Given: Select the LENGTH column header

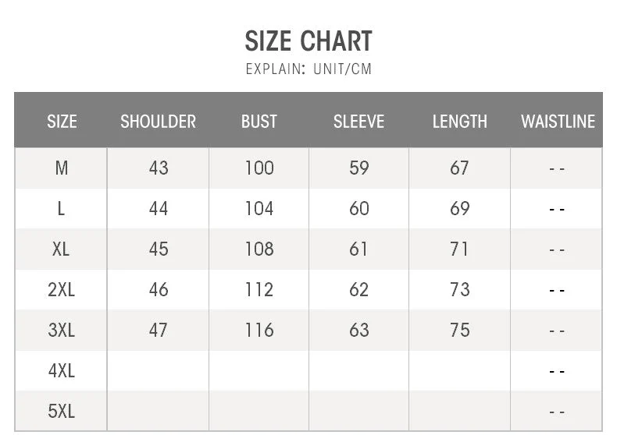Looking at the screenshot, I should coord(459,122).
